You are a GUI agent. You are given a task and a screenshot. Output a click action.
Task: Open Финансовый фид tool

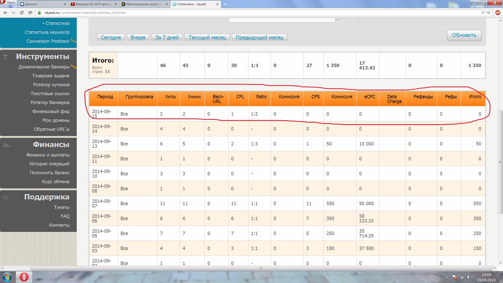51,111
